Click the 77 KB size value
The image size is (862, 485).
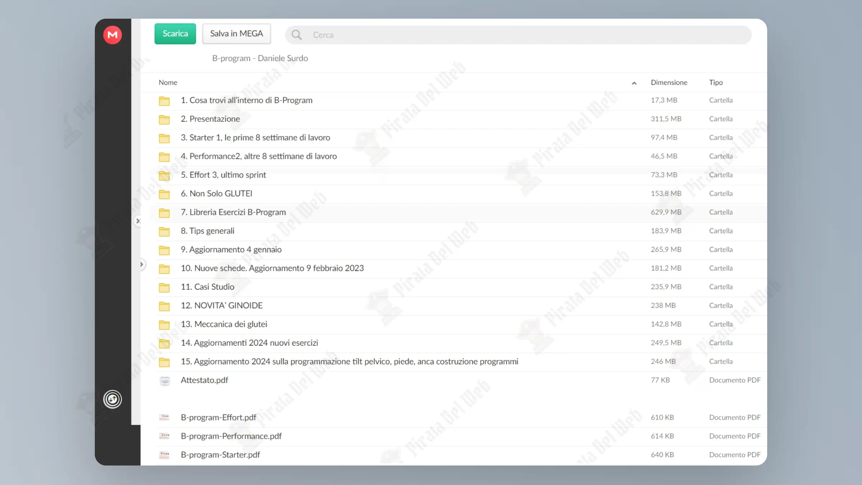tap(660, 380)
